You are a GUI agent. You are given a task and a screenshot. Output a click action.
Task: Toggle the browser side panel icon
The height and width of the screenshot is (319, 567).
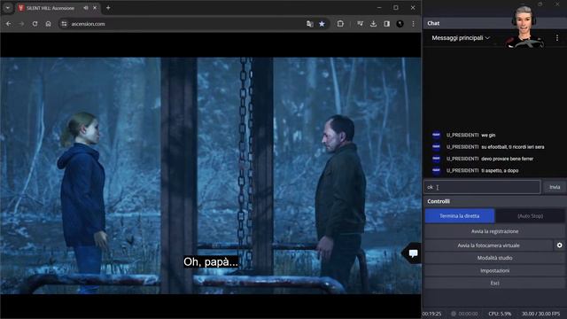click(386, 24)
